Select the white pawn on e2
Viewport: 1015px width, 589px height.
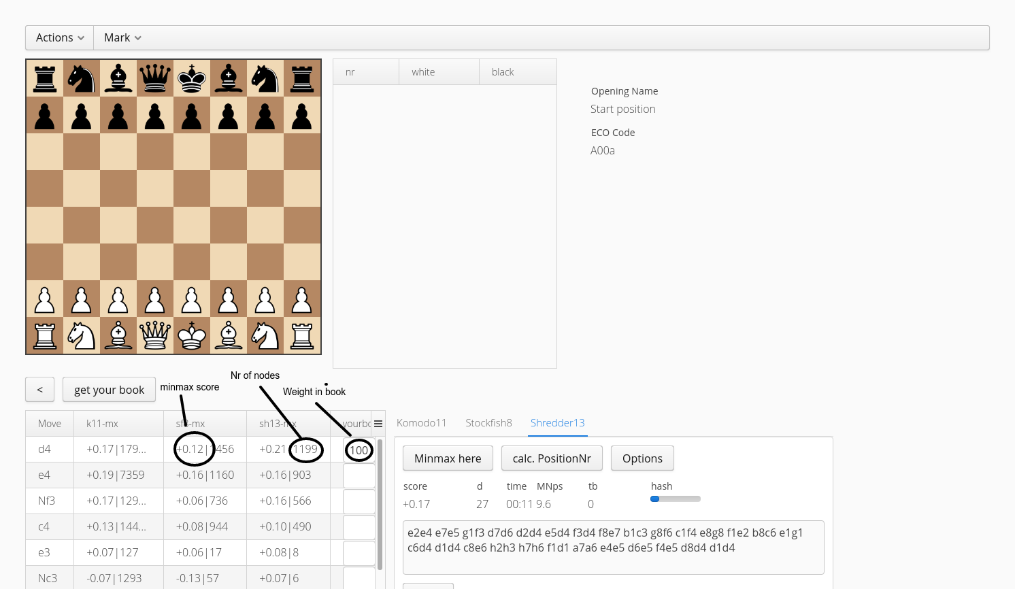coord(192,299)
